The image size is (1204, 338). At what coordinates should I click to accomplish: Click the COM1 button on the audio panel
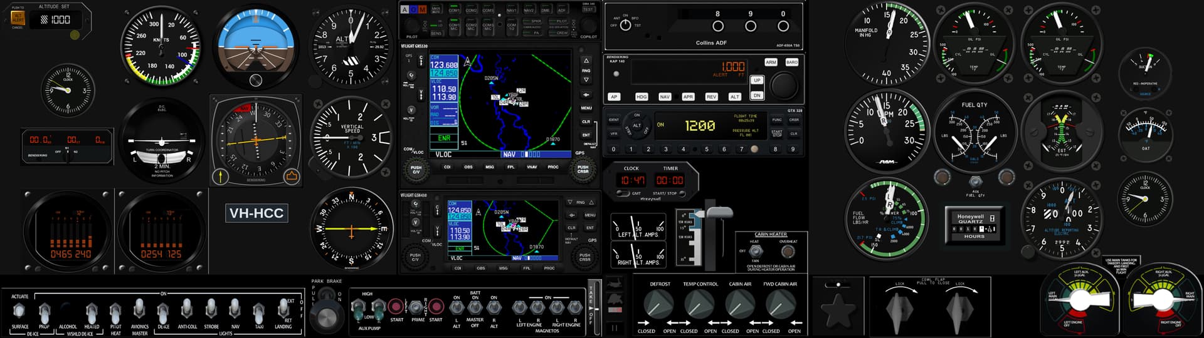click(x=454, y=10)
